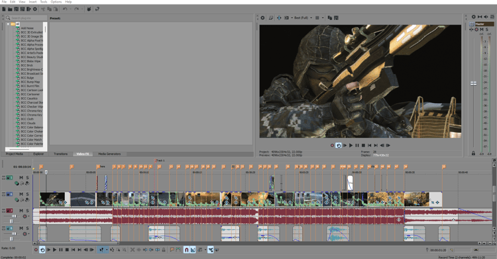Open video preview properties gear
The height and width of the screenshot is (259, 497).
pos(262,18)
